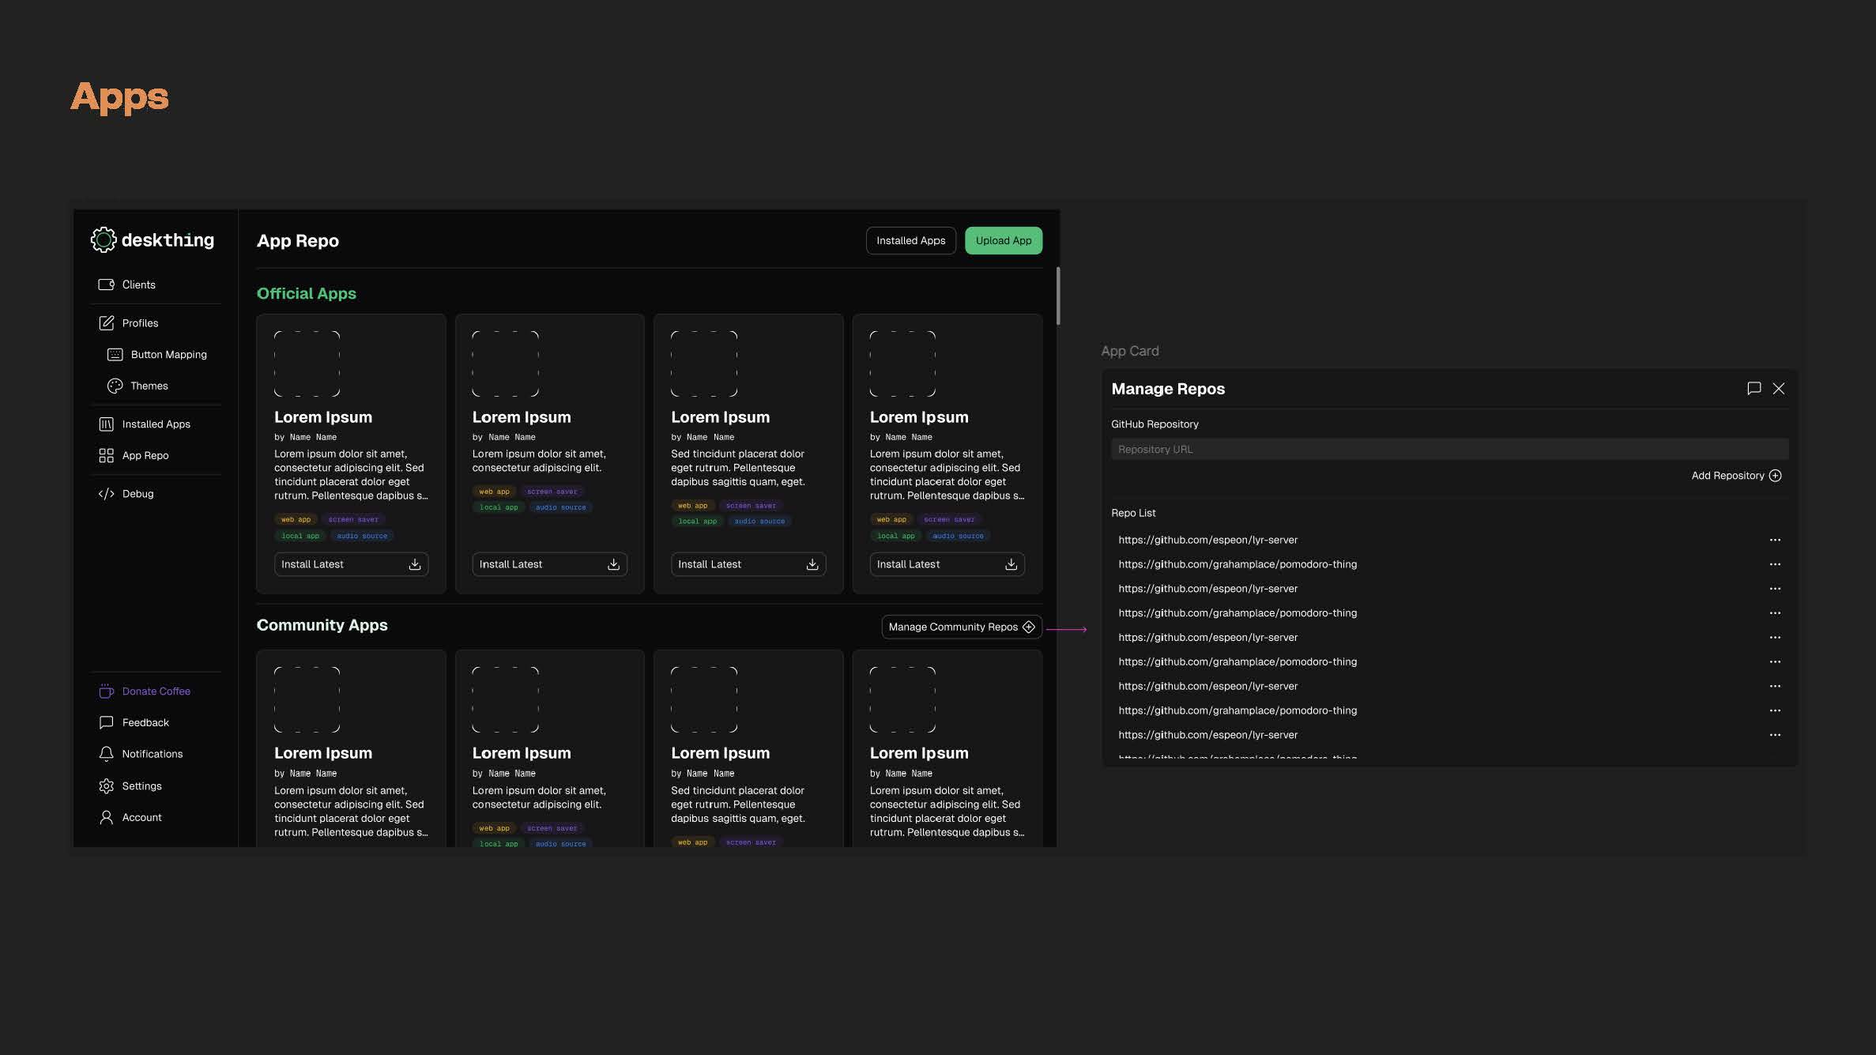Switch to Installed Apps in sidebar
The width and height of the screenshot is (1876, 1055).
click(x=156, y=424)
